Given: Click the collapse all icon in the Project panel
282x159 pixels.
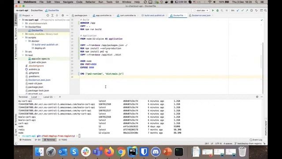Looking at the screenshot, I should (57, 15).
